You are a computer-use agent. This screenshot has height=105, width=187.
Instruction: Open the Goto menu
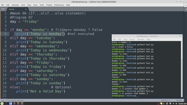coord(35,5)
